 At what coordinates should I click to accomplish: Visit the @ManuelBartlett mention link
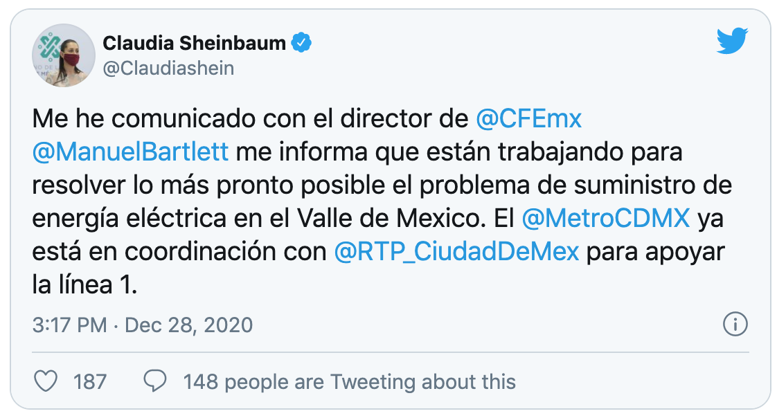point(130,152)
